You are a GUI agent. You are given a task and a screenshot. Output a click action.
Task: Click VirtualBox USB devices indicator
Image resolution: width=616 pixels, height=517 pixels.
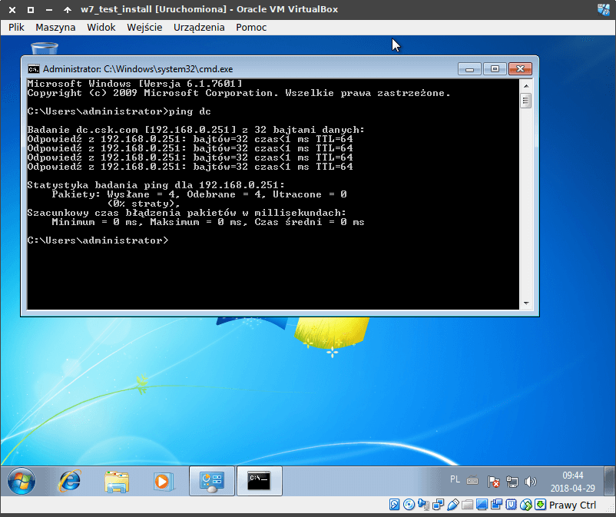pyautogui.click(x=452, y=505)
